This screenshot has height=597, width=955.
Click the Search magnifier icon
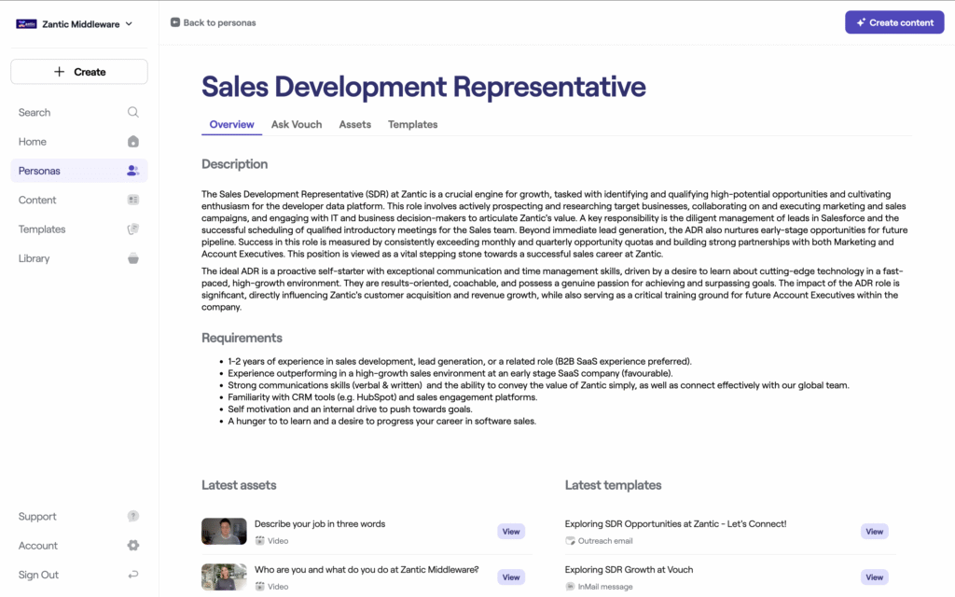(132, 112)
